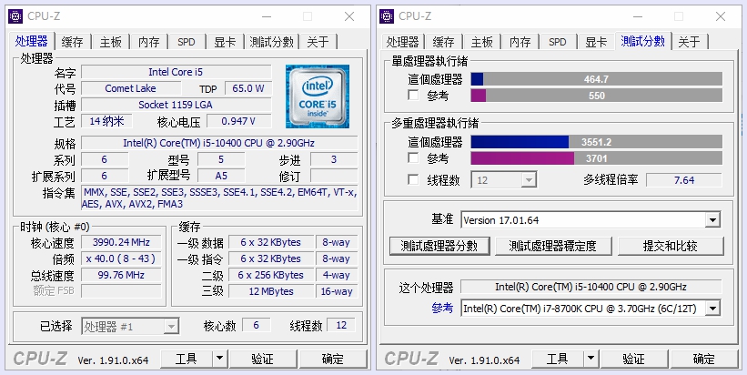The image size is (747, 375).
Task: Expand 工具 arrow menu in right window
Action: click(x=591, y=359)
